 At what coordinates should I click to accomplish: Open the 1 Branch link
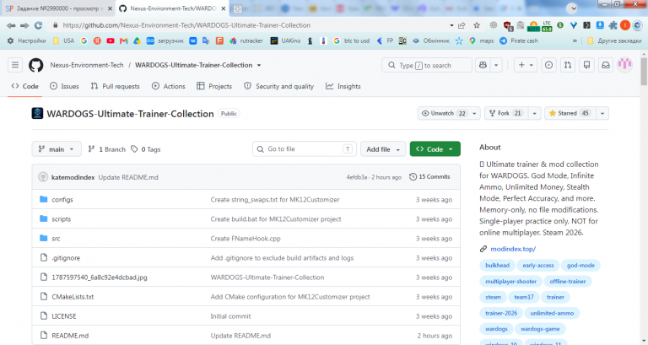tap(106, 149)
